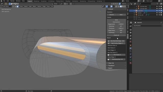The width and height of the screenshot is (163, 92).
Task: Open the Object properties tab icon
Action: (x=131, y=45)
